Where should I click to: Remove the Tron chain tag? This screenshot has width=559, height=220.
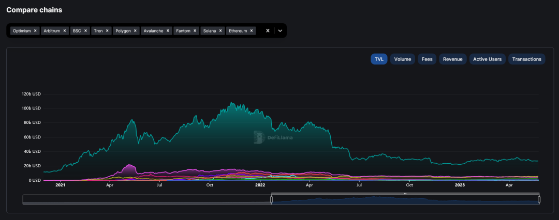(x=107, y=31)
